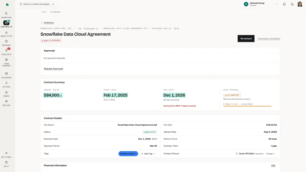Open the Help sidebar item
306x172 pixels.
6,164
